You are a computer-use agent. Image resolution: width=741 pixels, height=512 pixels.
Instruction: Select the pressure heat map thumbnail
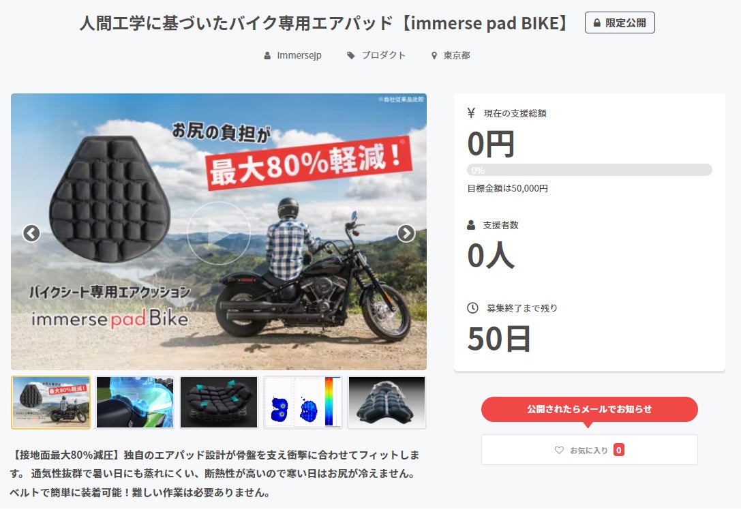(303, 402)
